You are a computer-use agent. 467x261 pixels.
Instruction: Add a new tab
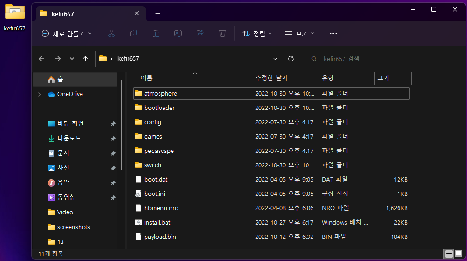[x=158, y=14]
